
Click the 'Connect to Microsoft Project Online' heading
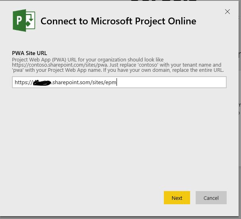[x=119, y=21]
